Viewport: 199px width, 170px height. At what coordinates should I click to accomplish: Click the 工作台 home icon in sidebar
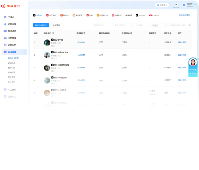pyautogui.click(x=5, y=17)
